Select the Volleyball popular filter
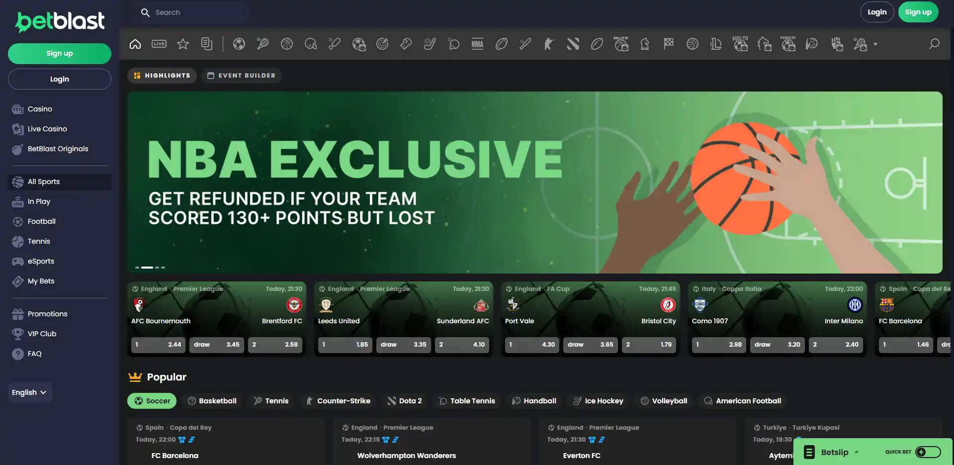Viewport: 954px width, 465px height. pos(664,401)
